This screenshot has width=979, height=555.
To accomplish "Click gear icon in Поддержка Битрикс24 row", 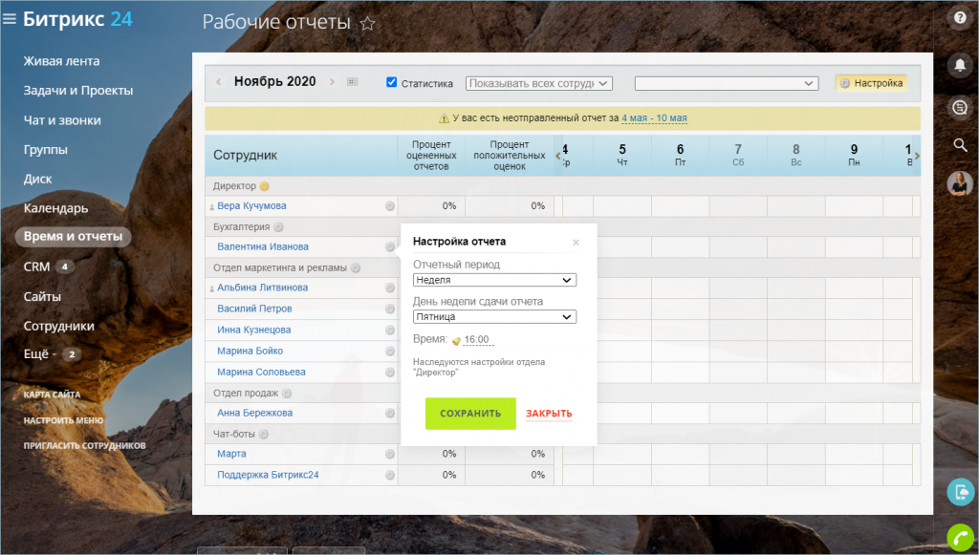I will tap(390, 475).
